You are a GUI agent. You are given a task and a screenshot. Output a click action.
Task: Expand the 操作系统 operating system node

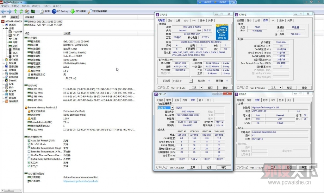3,60
